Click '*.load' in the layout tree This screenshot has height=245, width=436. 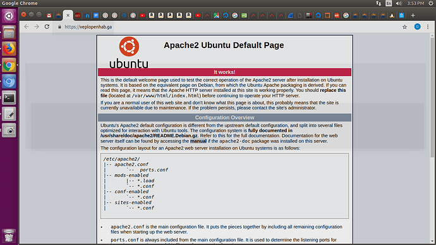click(146, 180)
